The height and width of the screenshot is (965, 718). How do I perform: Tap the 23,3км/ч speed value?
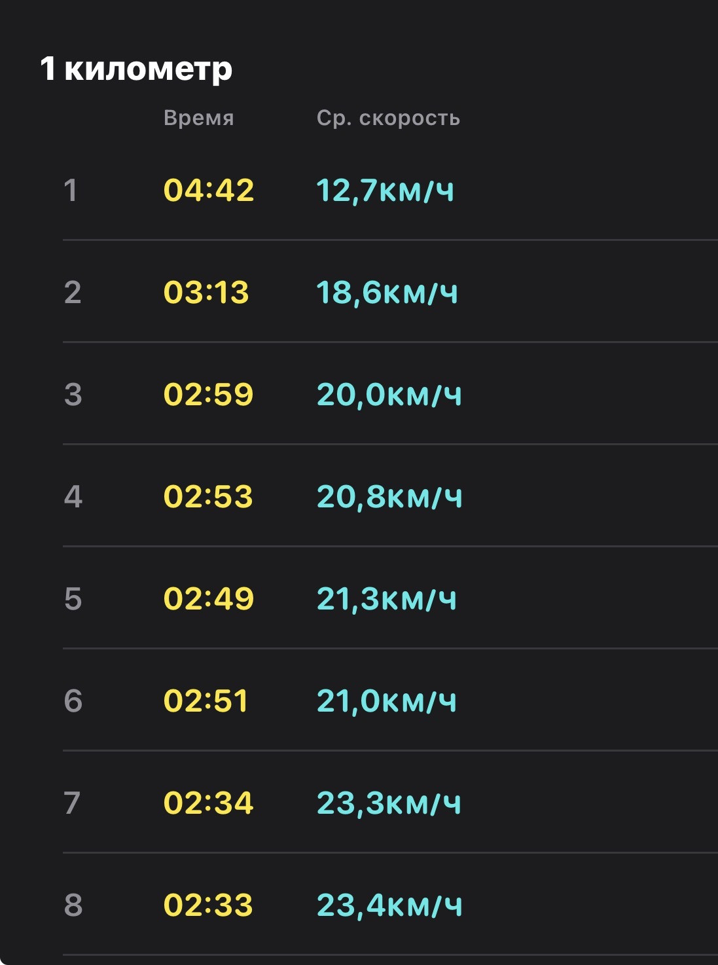(x=389, y=803)
